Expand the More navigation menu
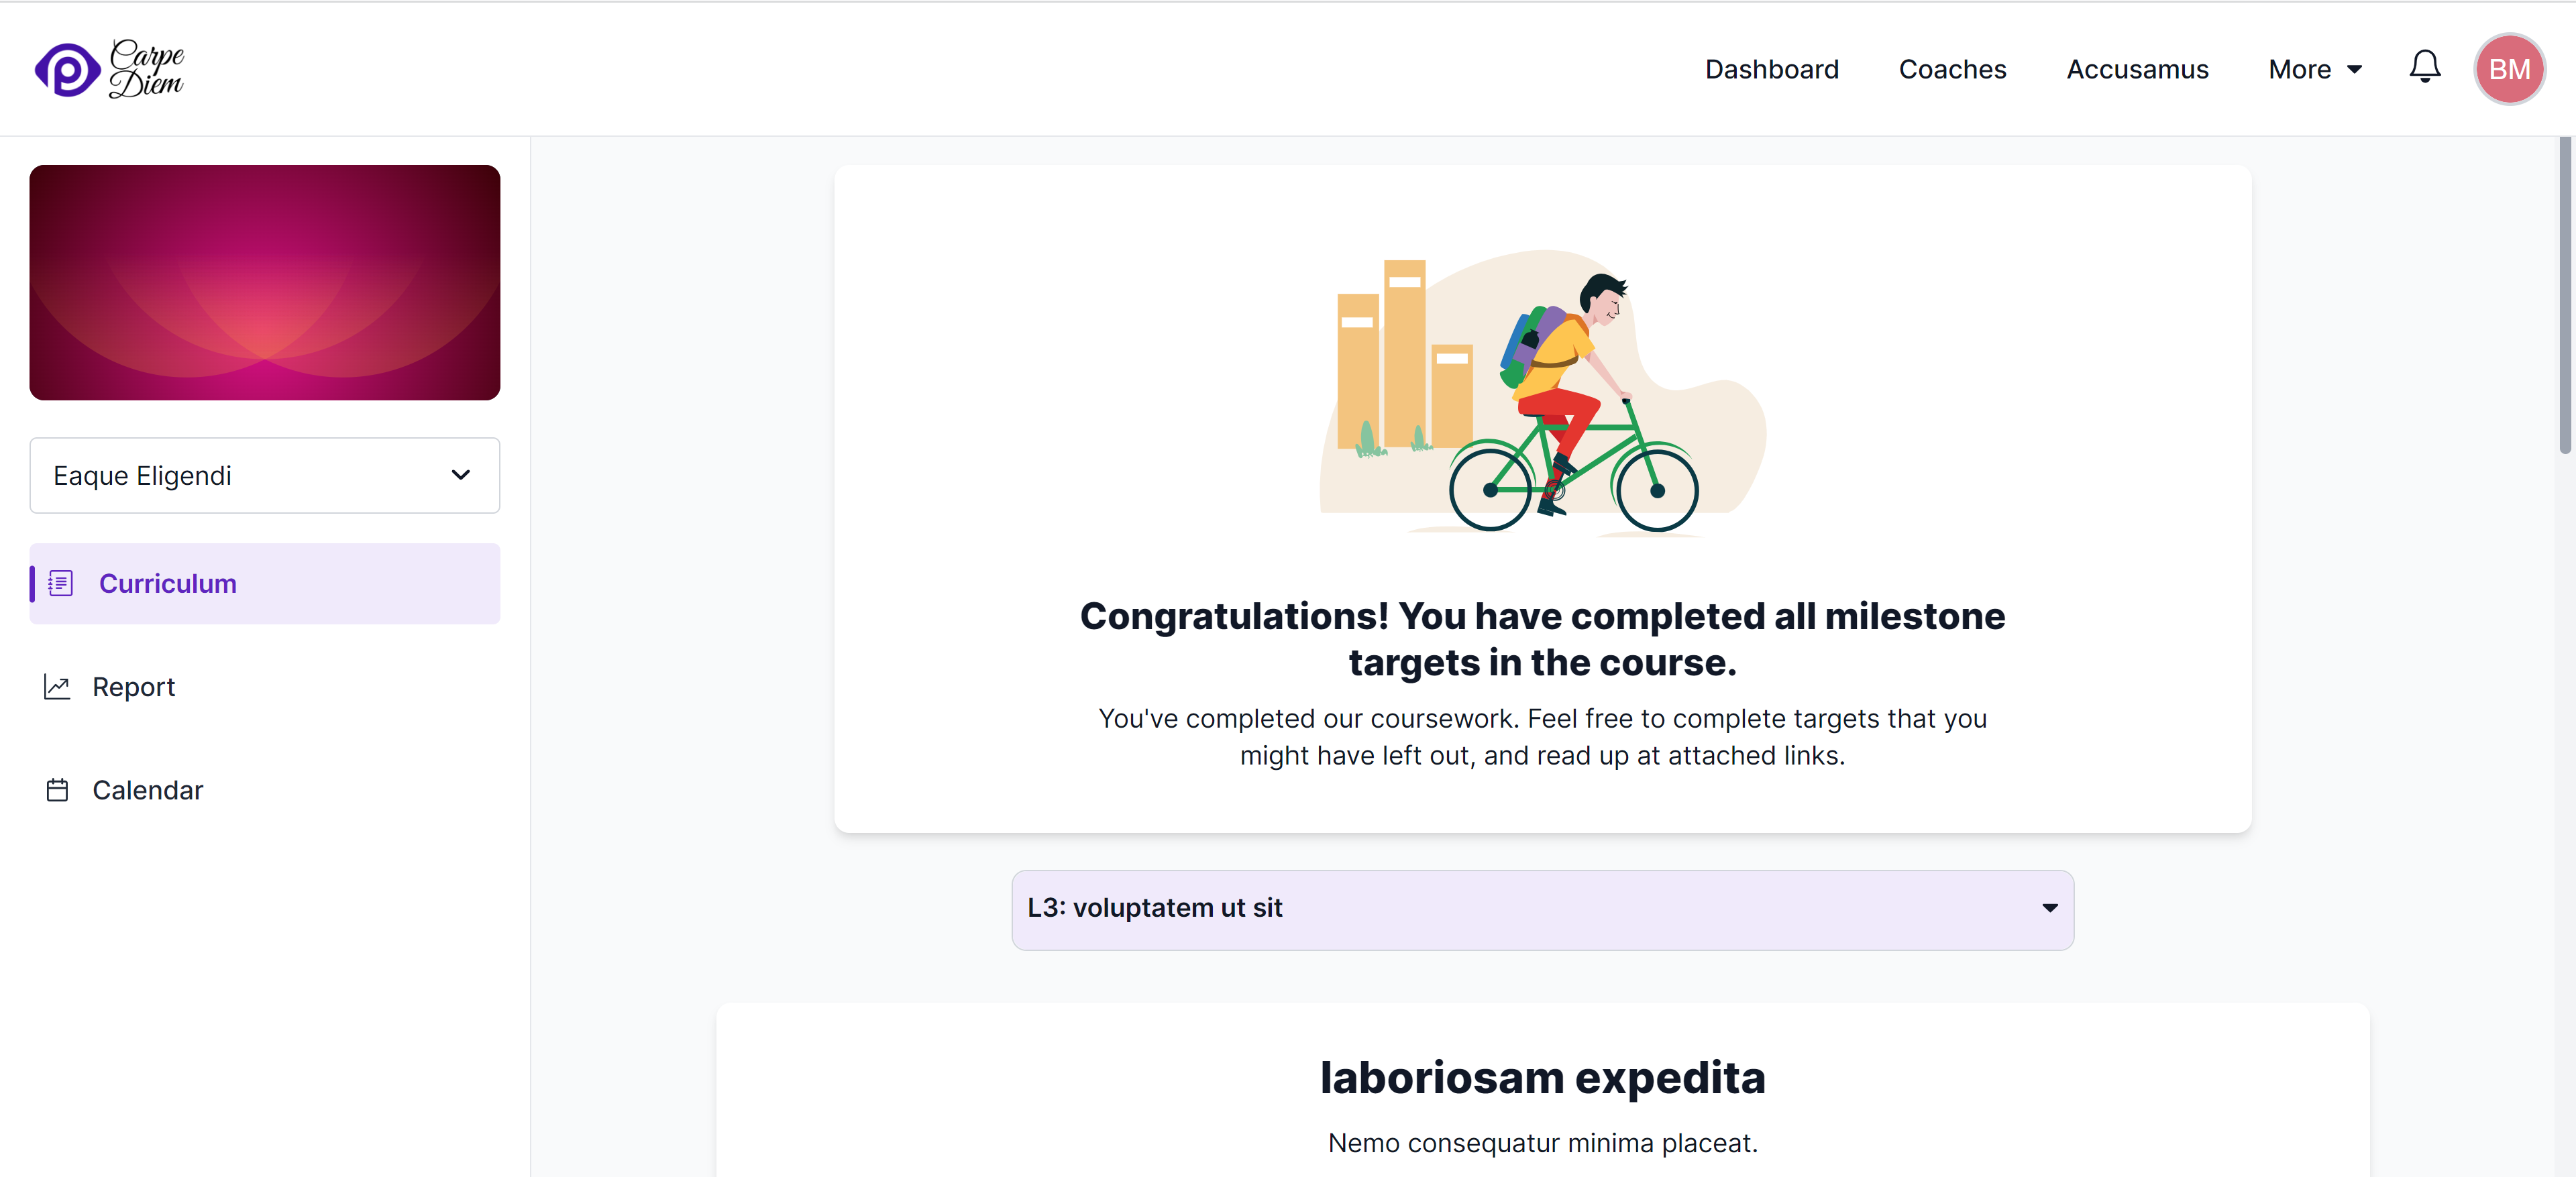The height and width of the screenshot is (1177, 2576). tap(2315, 69)
